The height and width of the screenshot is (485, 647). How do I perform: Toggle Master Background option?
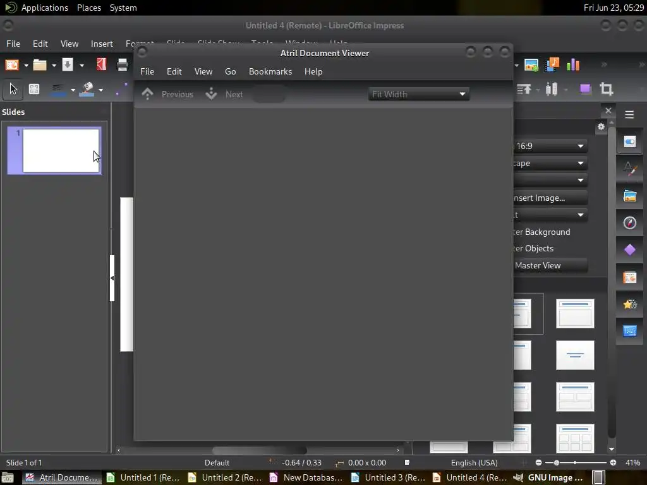coord(542,232)
